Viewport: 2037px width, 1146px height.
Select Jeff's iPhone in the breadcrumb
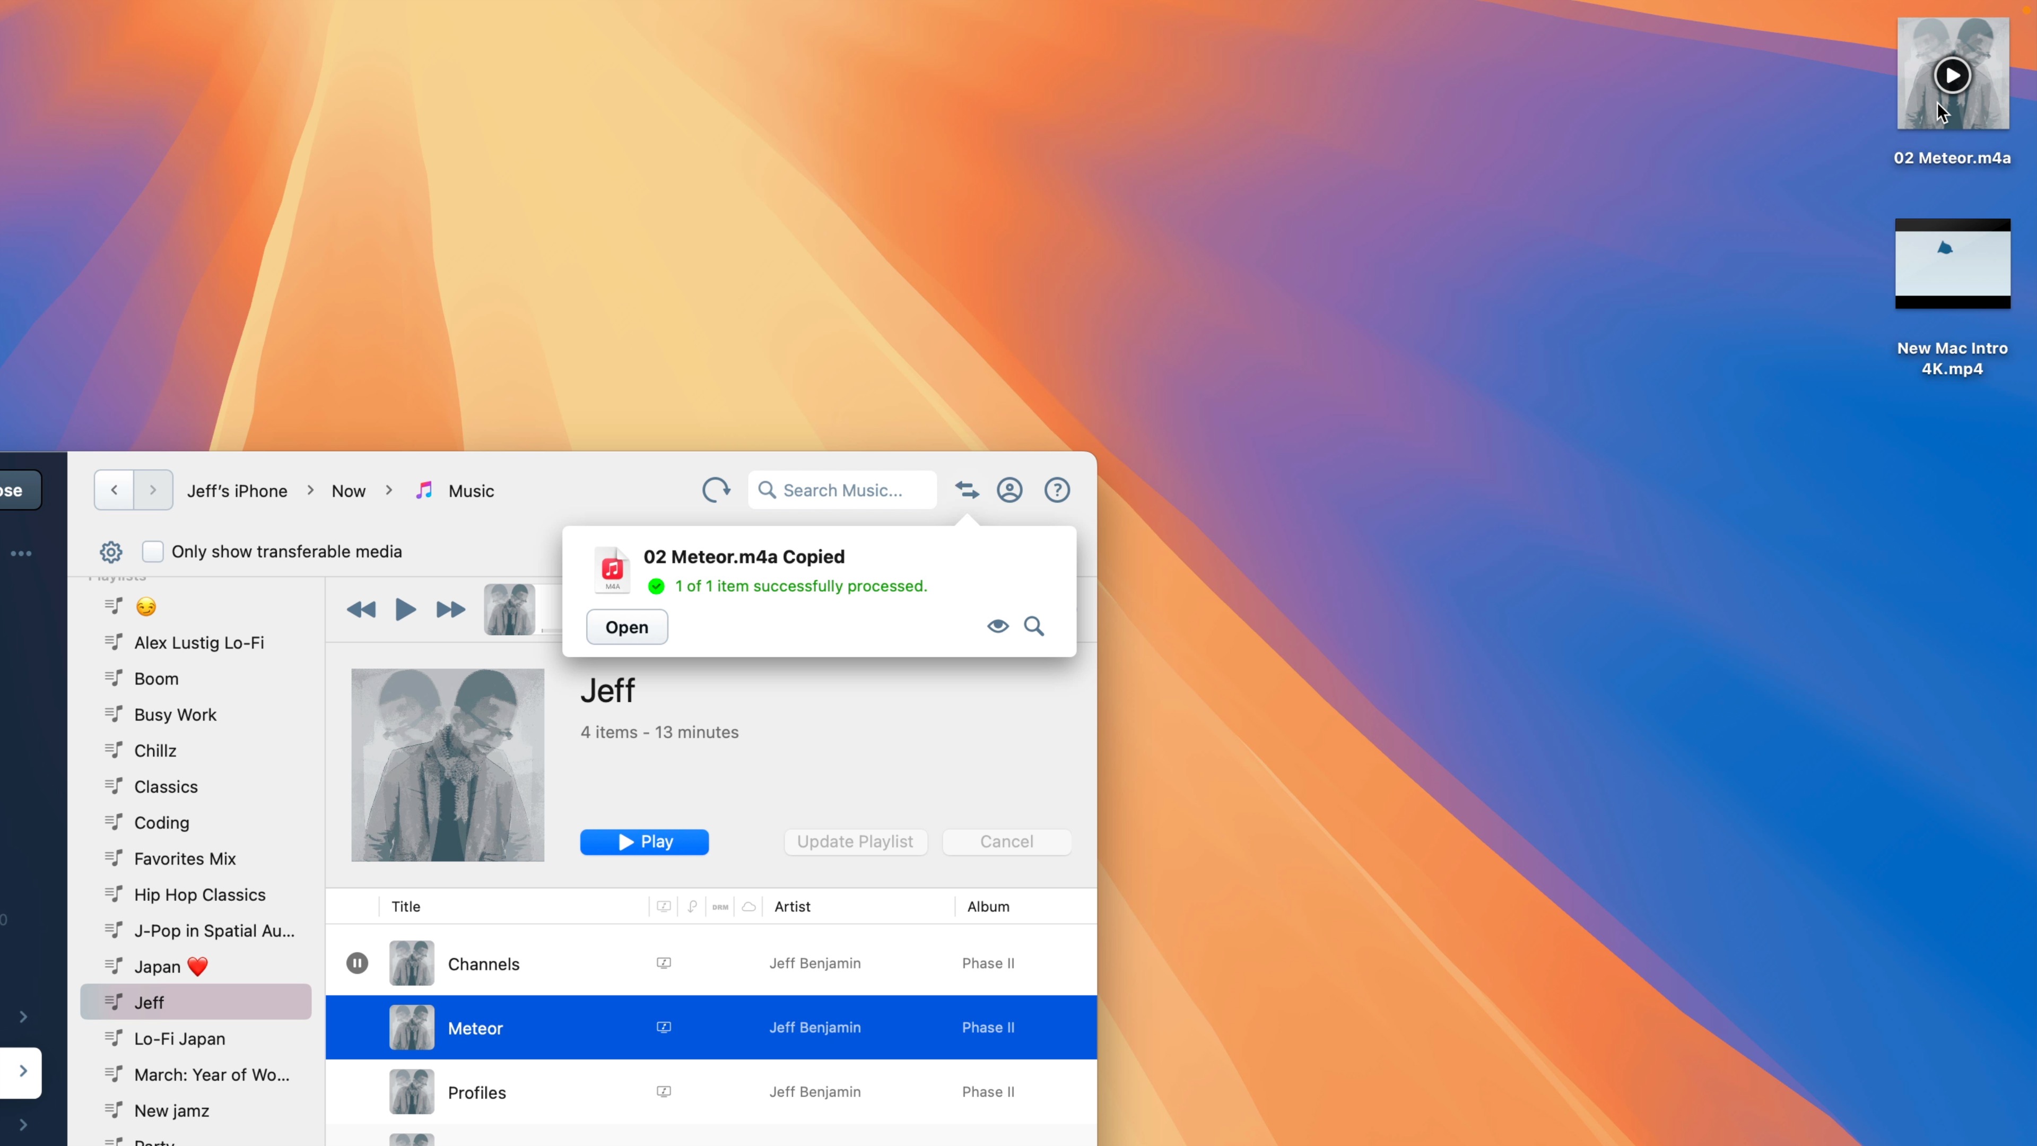(x=237, y=490)
